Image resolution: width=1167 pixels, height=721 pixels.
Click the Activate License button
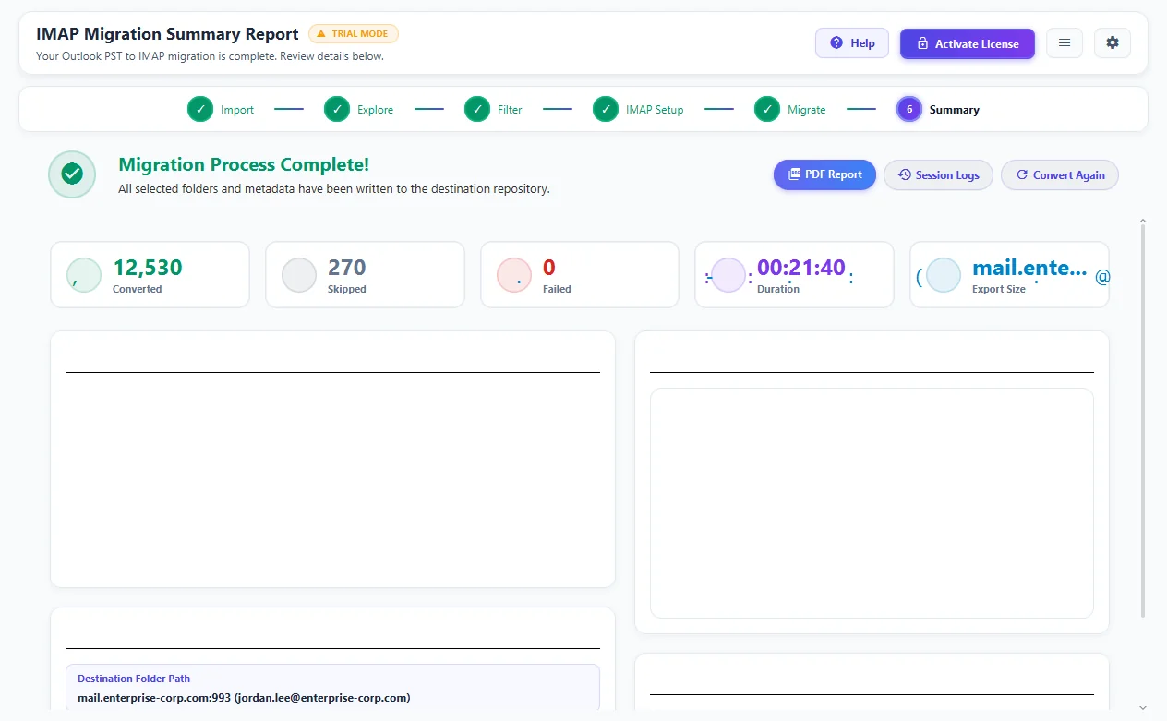968,43
